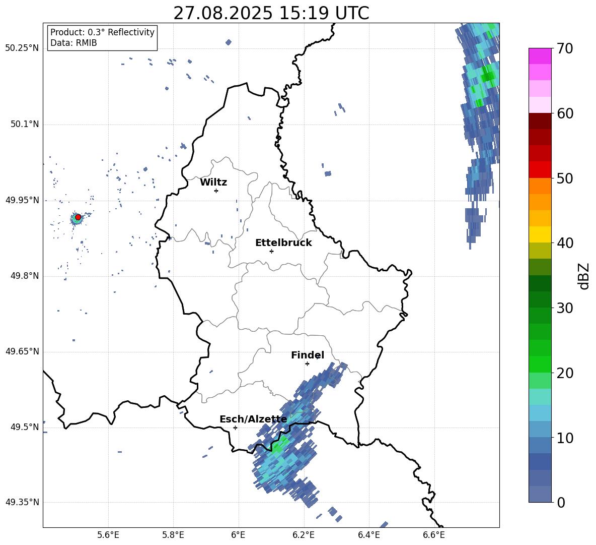
Task: Click the Wiltz station cross marker
Action: coord(216,191)
